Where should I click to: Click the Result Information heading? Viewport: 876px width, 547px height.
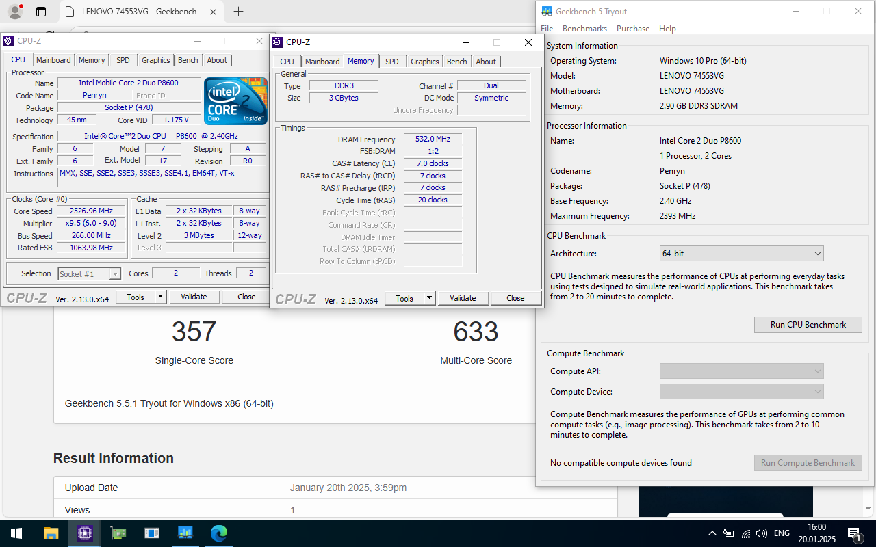(114, 458)
